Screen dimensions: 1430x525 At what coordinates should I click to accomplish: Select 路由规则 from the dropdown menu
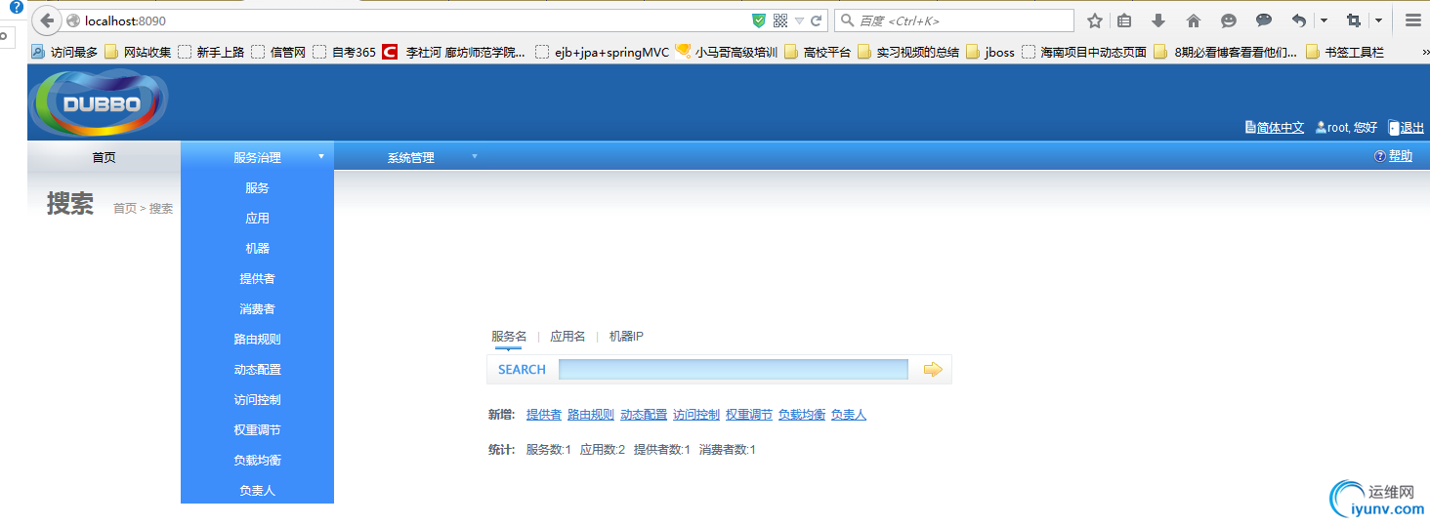click(257, 339)
